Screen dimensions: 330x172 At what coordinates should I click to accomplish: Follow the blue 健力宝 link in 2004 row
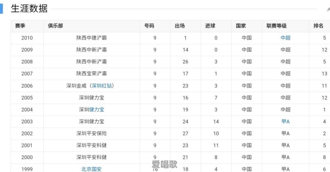point(97,110)
